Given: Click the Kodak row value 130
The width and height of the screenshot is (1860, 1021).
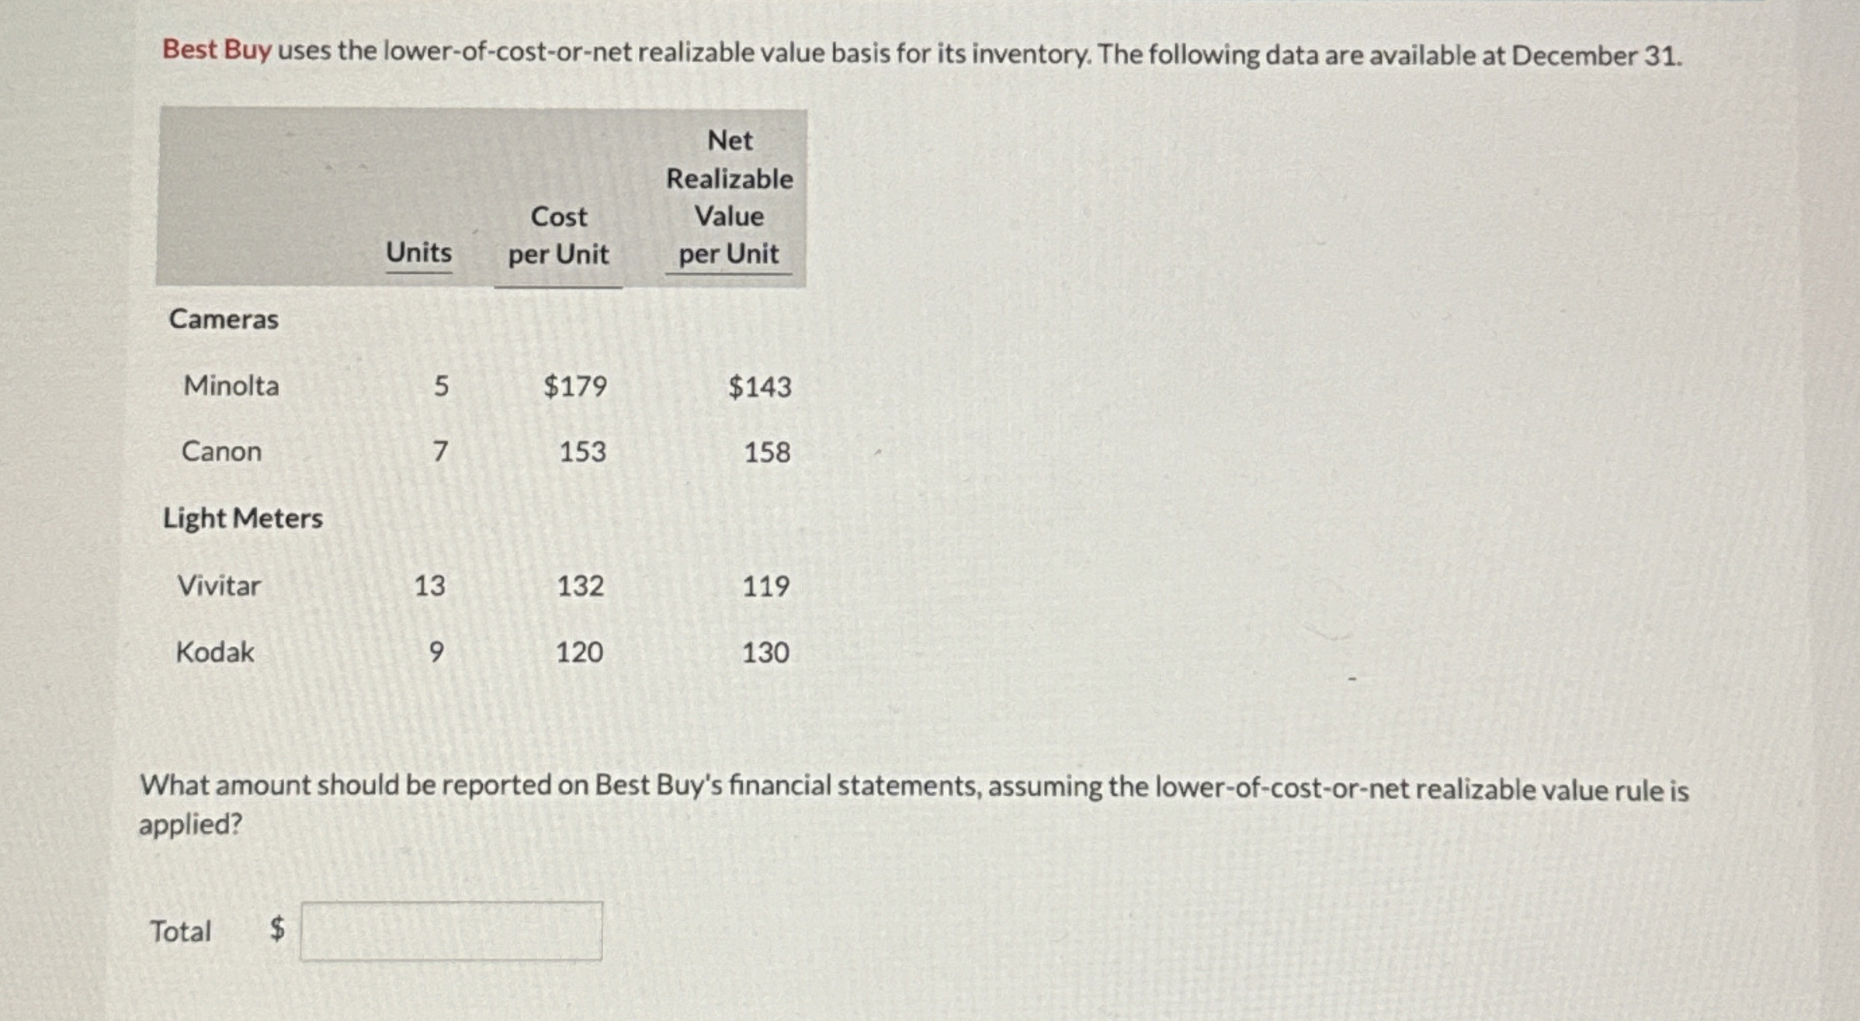Looking at the screenshot, I should tap(767, 652).
